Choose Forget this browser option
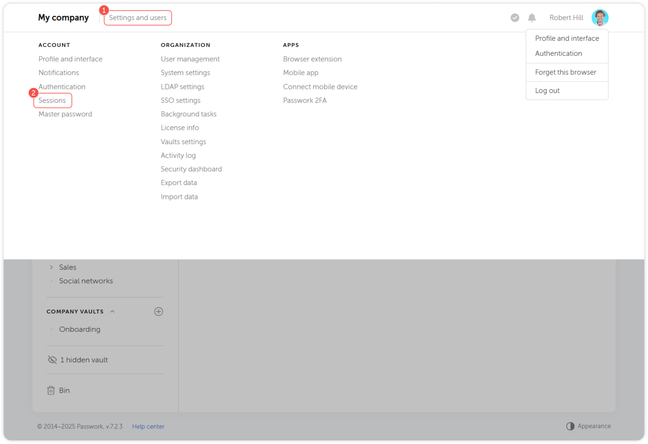 pyautogui.click(x=565, y=72)
